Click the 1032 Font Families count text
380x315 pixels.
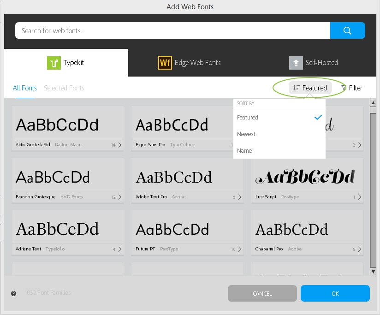tap(48, 293)
